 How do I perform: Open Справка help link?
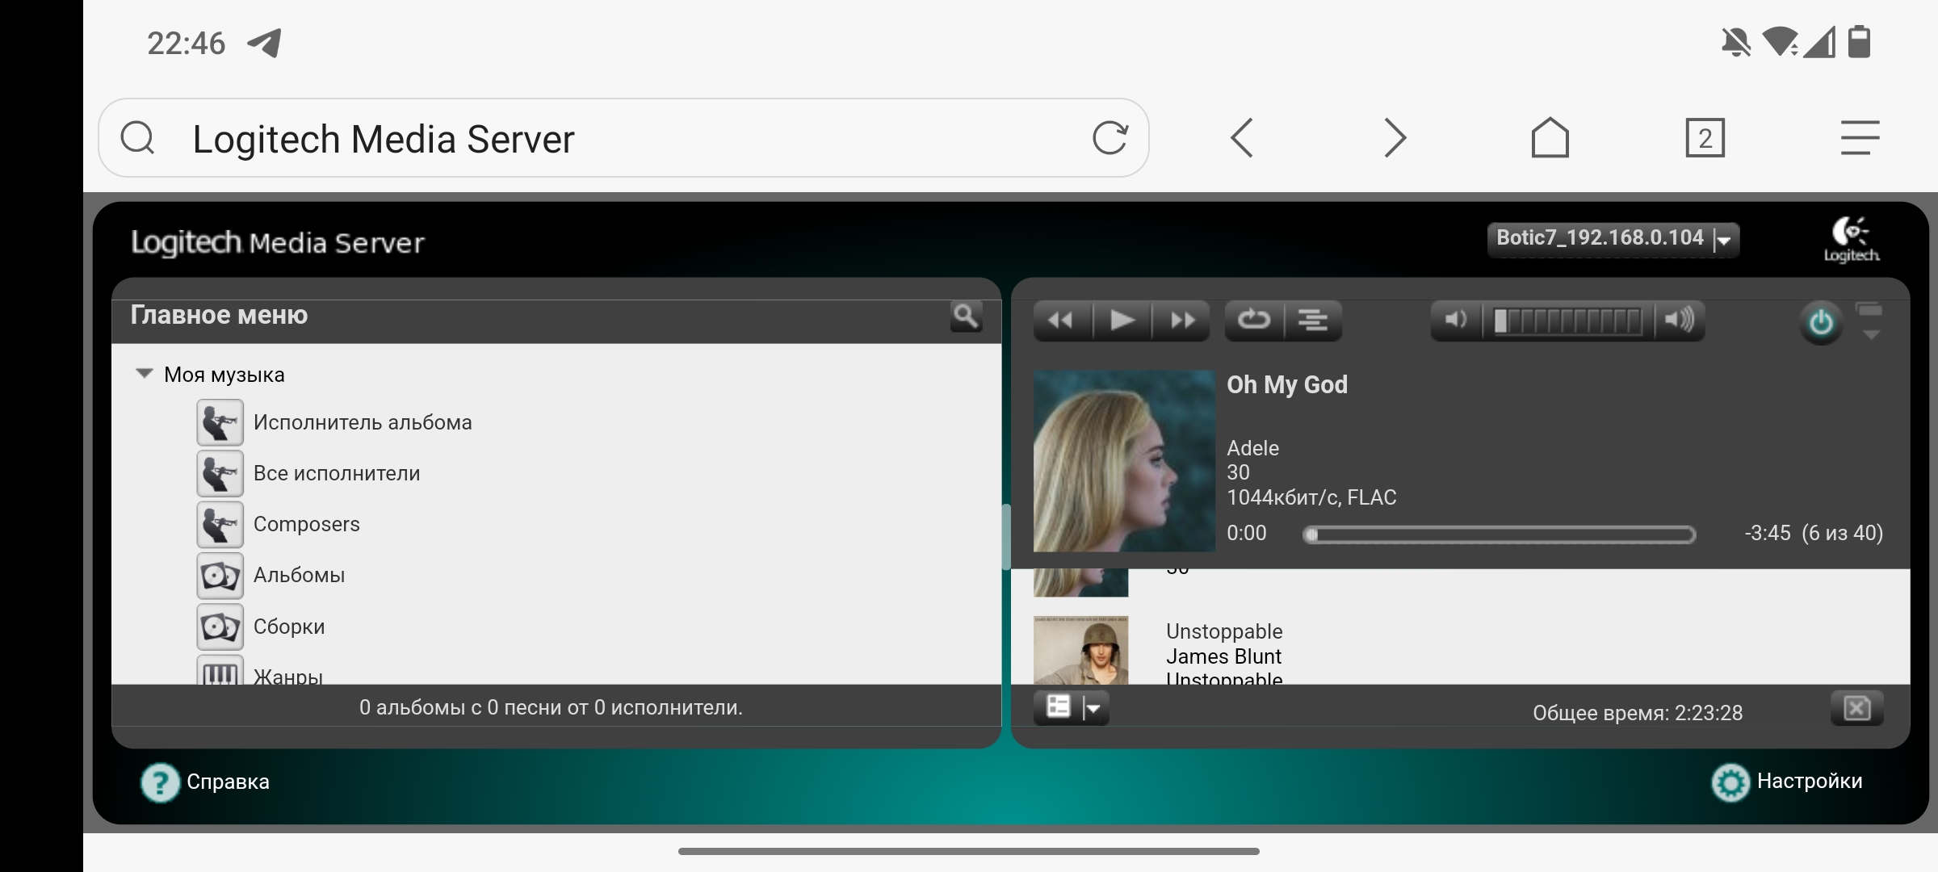(x=228, y=782)
